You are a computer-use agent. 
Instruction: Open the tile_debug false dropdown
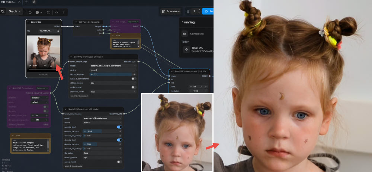(x=102, y=153)
